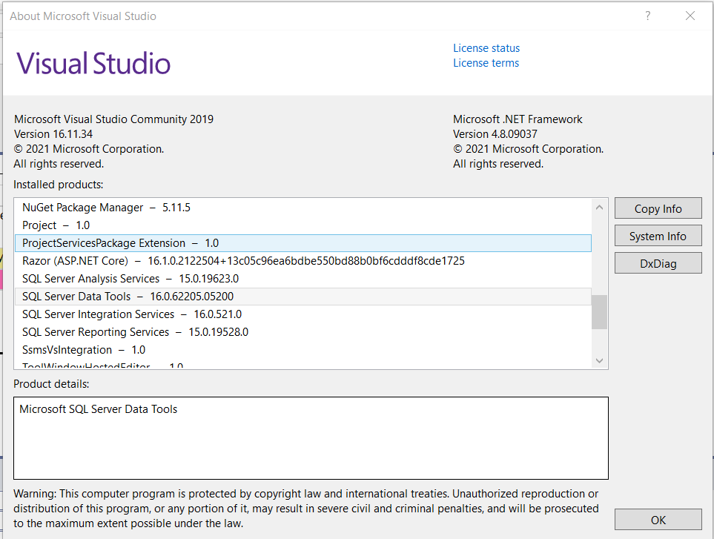Image resolution: width=714 pixels, height=539 pixels.
Task: Open the License status link
Action: (486, 48)
